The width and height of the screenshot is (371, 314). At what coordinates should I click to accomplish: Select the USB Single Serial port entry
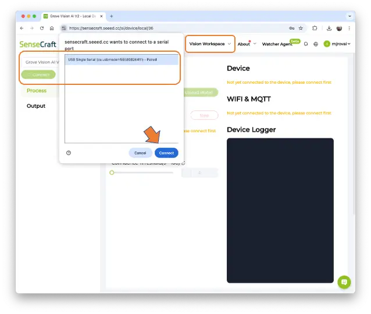tap(122, 59)
